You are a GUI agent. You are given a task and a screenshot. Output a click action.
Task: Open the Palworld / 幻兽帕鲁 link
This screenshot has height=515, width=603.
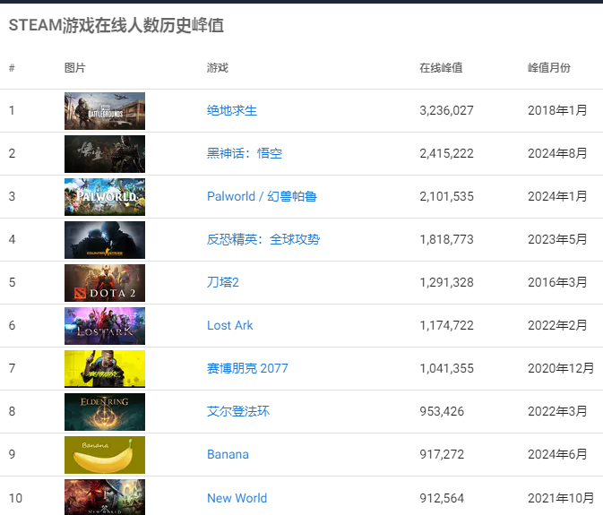tap(262, 196)
